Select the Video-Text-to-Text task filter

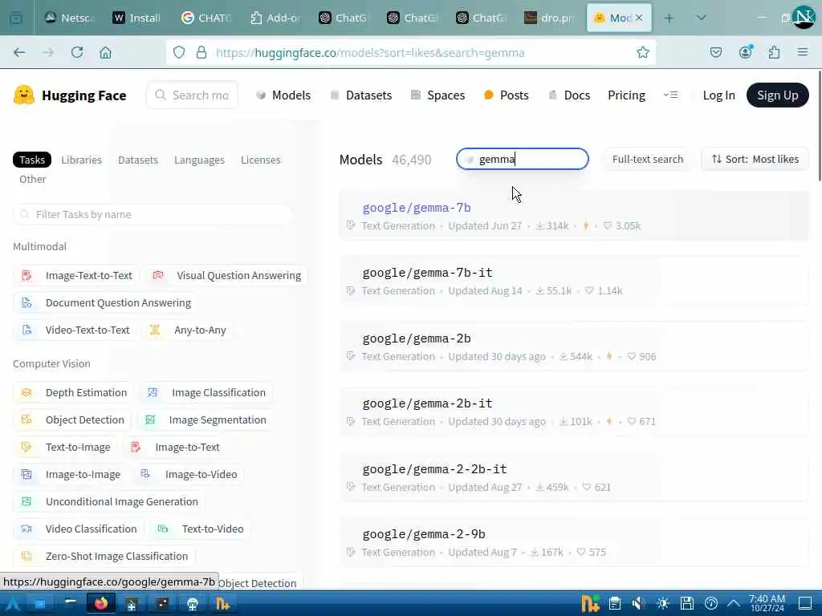[x=75, y=330]
